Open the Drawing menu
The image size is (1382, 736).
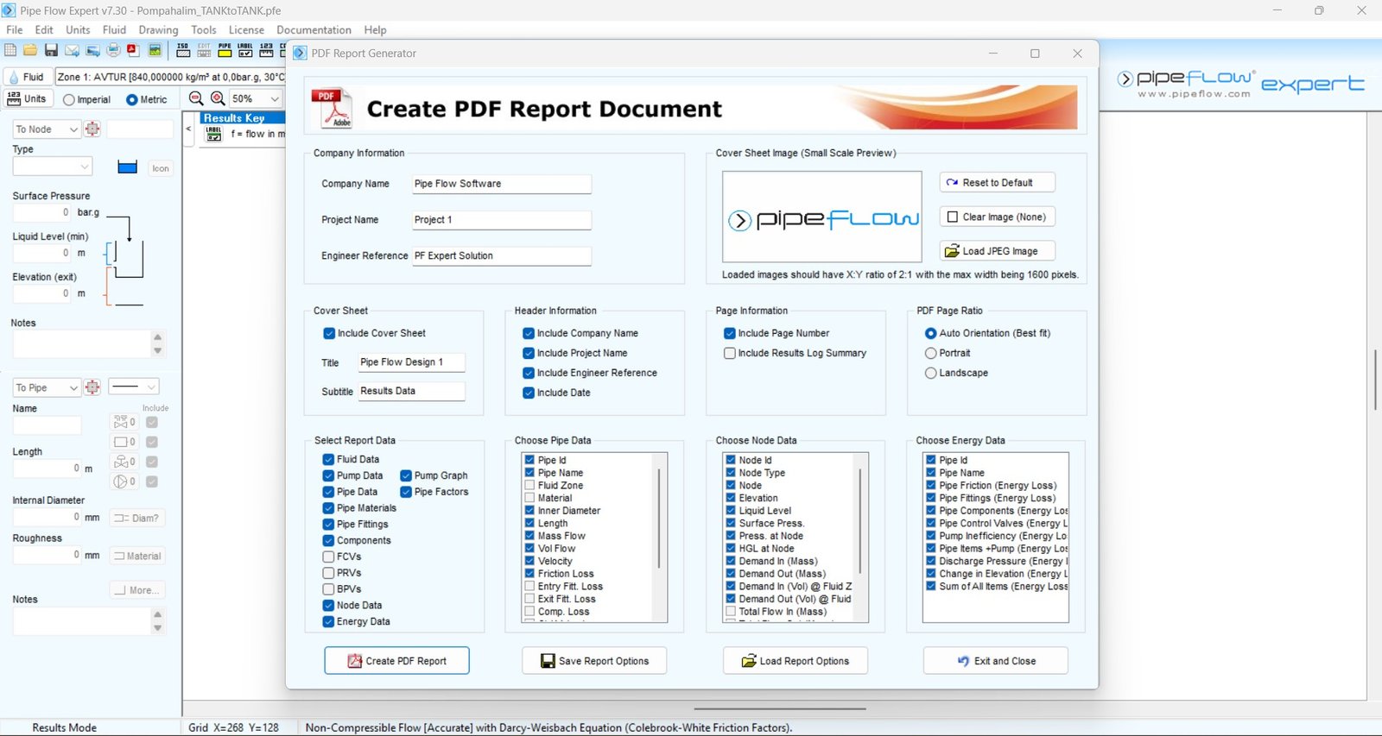click(x=158, y=29)
